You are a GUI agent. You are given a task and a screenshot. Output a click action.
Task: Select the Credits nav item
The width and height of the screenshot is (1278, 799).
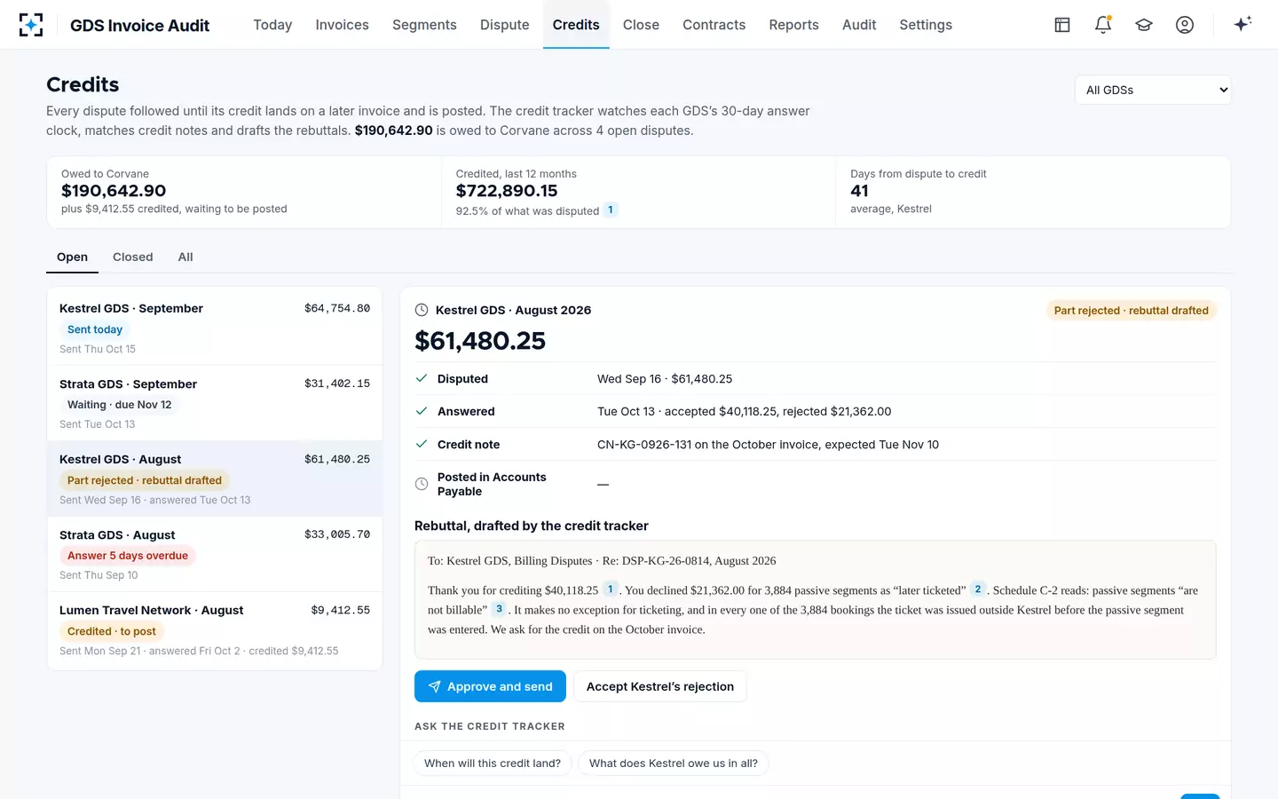tap(576, 25)
